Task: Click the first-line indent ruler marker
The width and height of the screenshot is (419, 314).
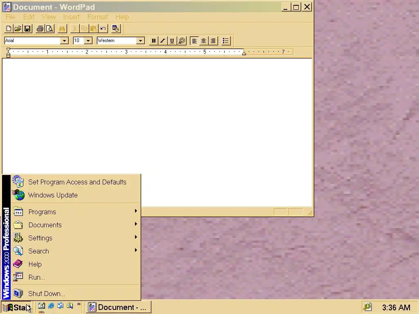Action: (8, 50)
